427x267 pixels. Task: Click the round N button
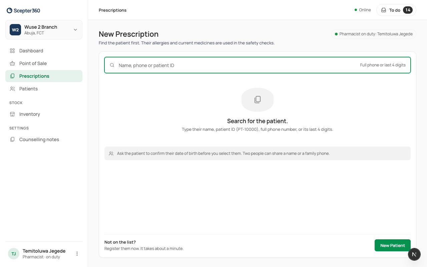[414, 254]
